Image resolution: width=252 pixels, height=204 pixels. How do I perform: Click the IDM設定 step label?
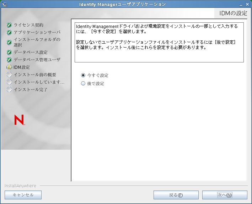tap(22, 67)
